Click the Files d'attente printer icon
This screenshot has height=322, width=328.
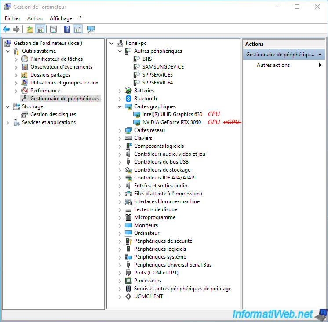click(128, 194)
